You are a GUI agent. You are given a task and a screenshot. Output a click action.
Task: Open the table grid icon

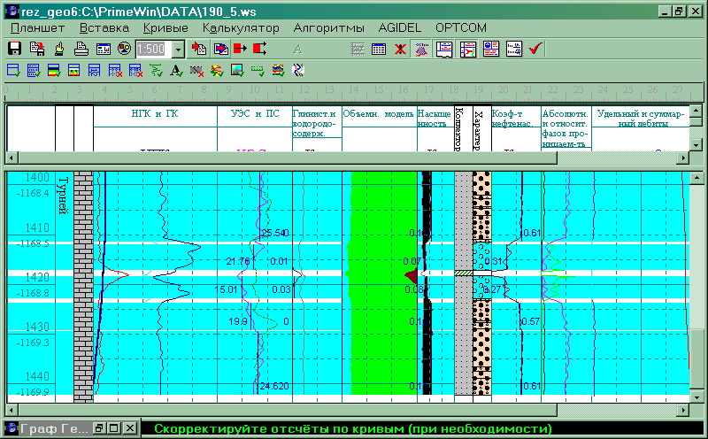tap(379, 49)
